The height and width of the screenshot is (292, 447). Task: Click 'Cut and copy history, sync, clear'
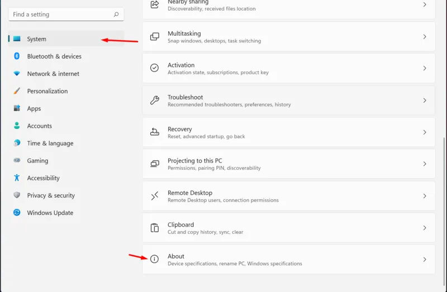click(x=205, y=232)
